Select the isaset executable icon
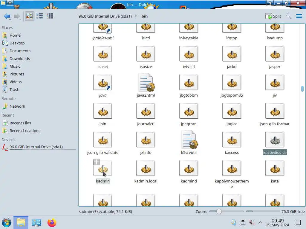Image resolution: width=306 pixels, height=229 pixels. click(x=103, y=54)
